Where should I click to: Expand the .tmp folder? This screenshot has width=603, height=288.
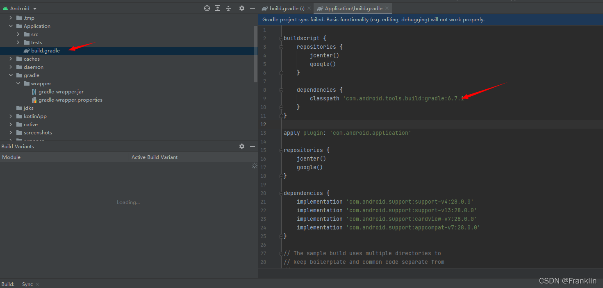pos(11,18)
